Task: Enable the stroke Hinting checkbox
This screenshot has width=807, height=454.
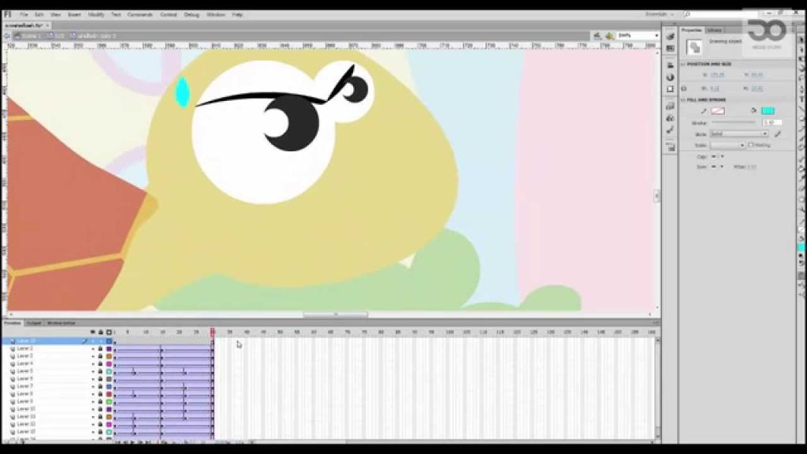Action: coord(751,145)
